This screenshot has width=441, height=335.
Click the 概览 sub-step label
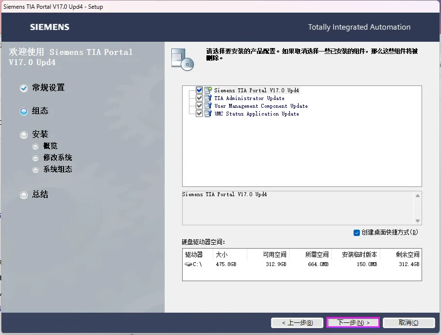(50, 146)
